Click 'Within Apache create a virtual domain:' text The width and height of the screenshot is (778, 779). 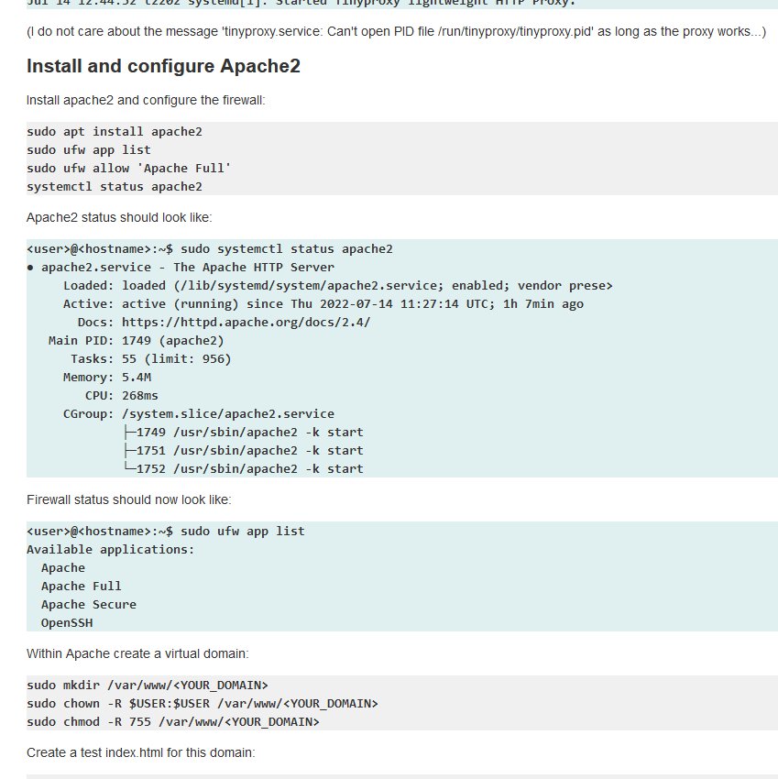(x=137, y=653)
